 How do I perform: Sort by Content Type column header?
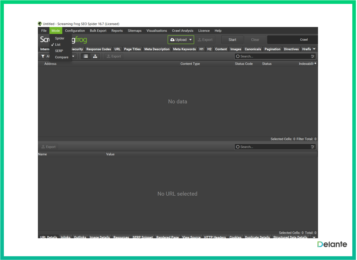pyautogui.click(x=207, y=64)
